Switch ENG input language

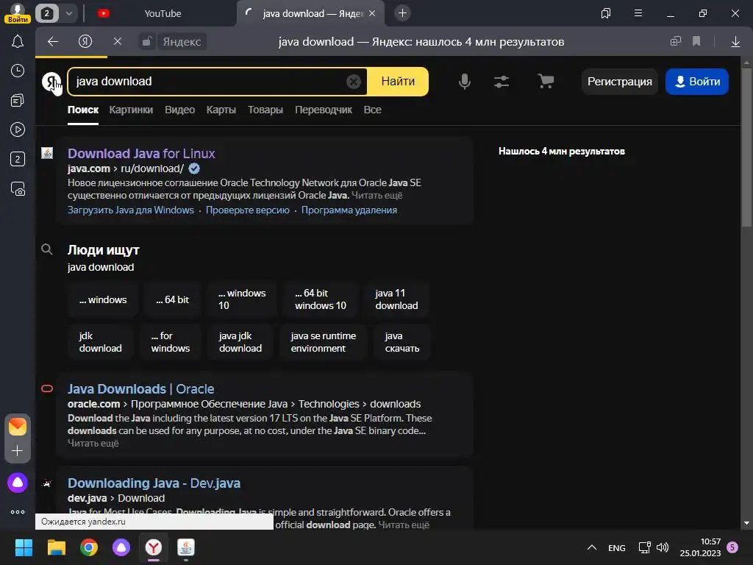click(617, 547)
